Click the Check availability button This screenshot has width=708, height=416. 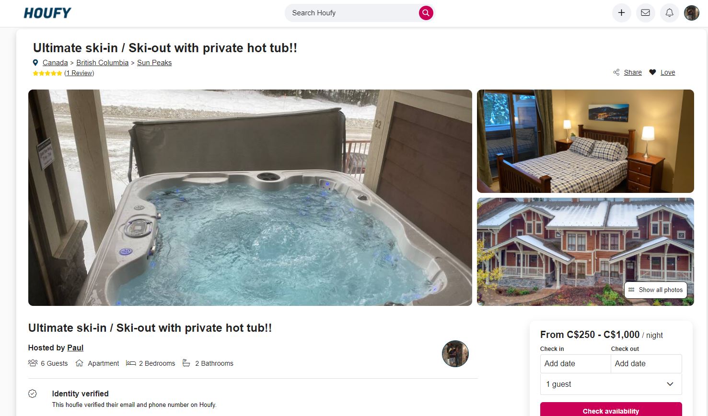[x=611, y=410]
